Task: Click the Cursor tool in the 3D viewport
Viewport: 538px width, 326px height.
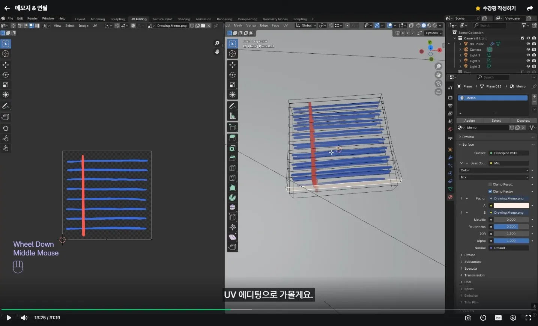Action: pos(233,54)
